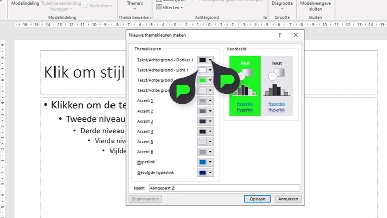The image size is (387, 218).
Task: Click the "Derde niveau" bullet text
Action: pos(102,131)
